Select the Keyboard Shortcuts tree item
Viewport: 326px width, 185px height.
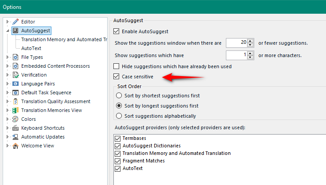(43, 128)
